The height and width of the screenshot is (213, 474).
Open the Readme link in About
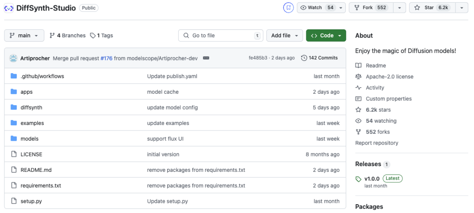[376, 65]
